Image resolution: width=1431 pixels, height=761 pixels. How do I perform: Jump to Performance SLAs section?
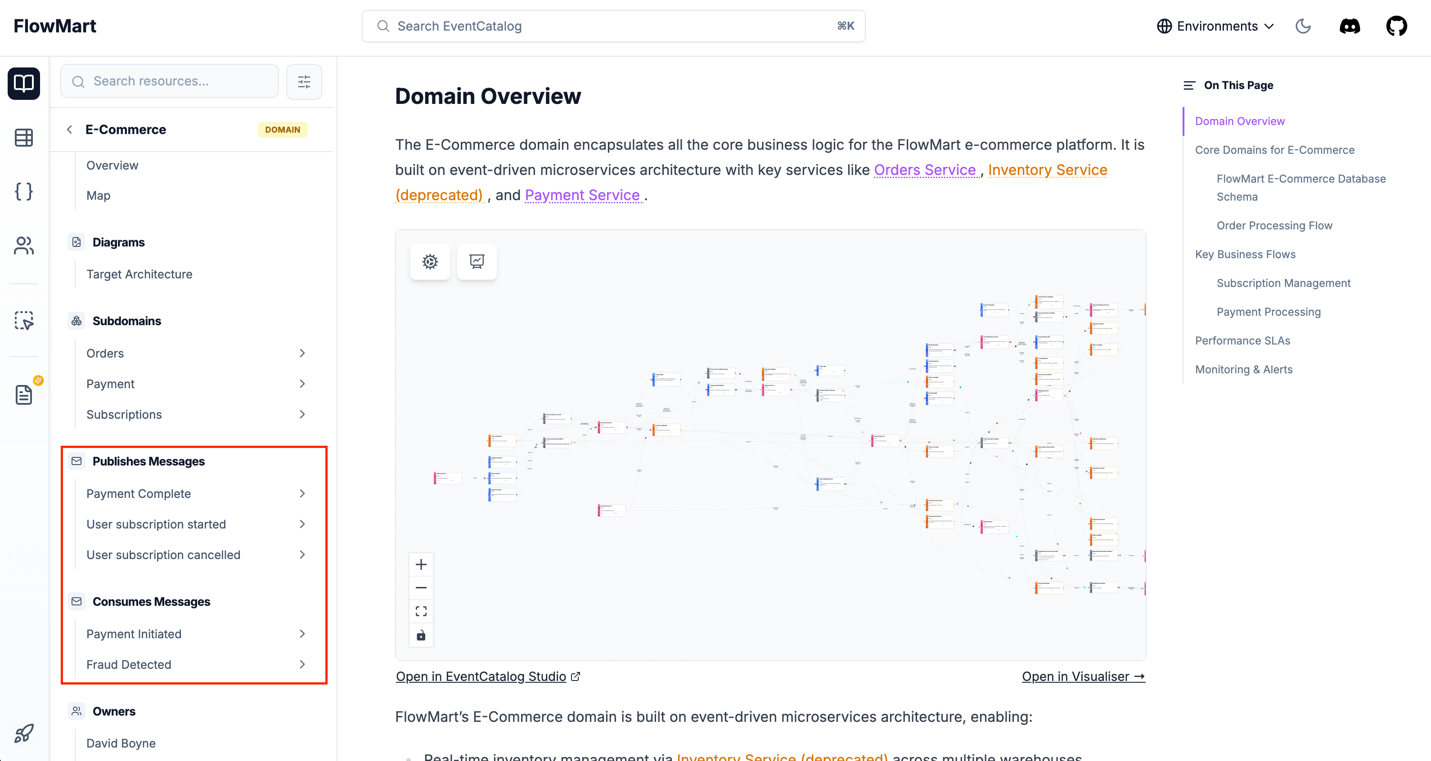(x=1242, y=341)
